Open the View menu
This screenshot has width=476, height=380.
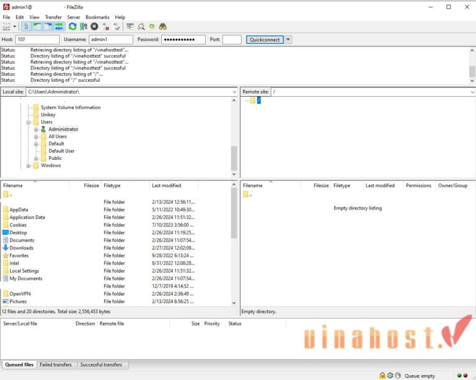pyautogui.click(x=34, y=17)
